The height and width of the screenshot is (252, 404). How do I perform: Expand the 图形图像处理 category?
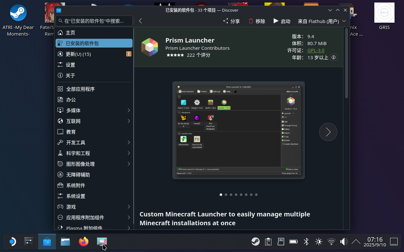point(129,164)
